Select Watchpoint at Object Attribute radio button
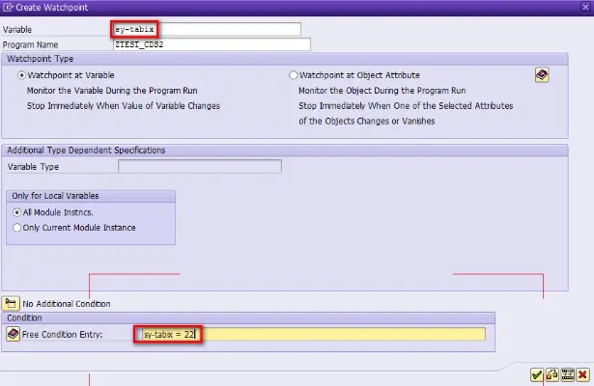 point(294,75)
